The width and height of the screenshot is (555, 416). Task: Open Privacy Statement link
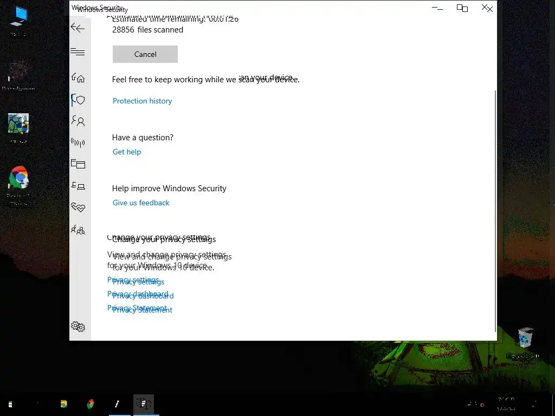click(x=143, y=310)
